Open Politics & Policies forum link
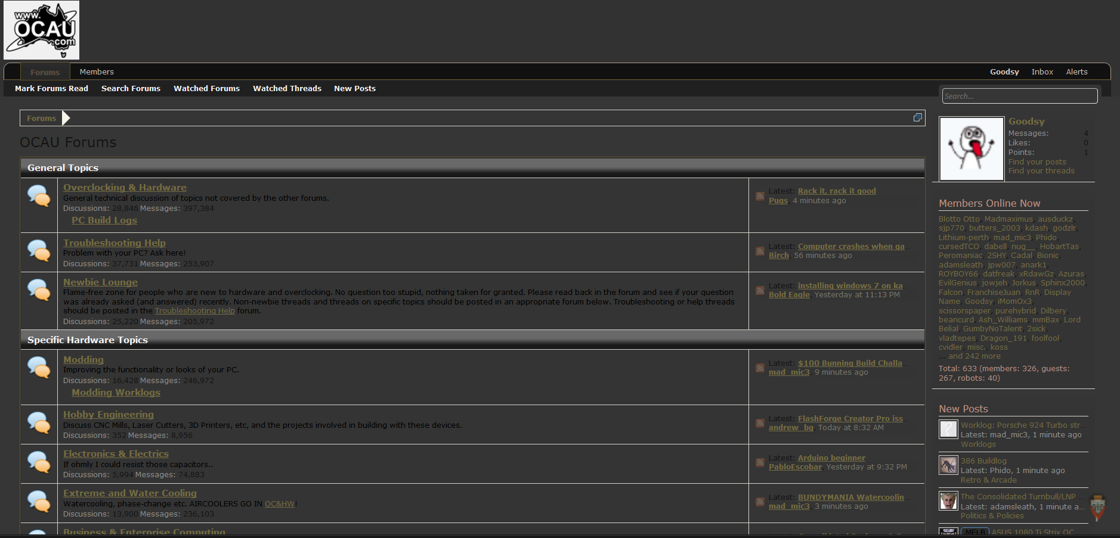Viewport: 1120px width, 538px height. coord(992,516)
